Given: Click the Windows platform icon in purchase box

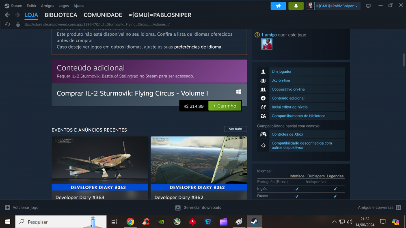Looking at the screenshot, I should [x=239, y=92].
